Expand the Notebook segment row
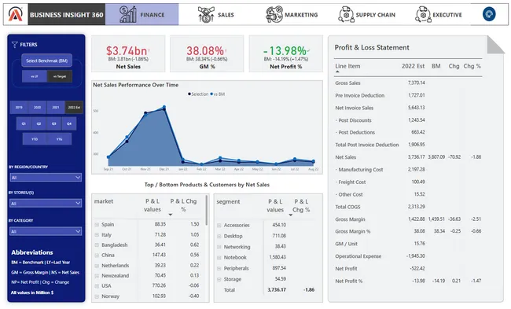This screenshot has height=309, width=511. tap(219, 258)
